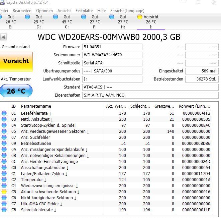The image size is (221, 218).
Task: Click the yellow status icon for drive I:
Action: point(140,17)
